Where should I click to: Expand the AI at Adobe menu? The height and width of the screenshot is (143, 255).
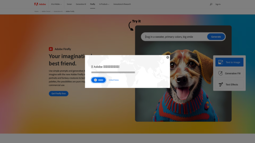(x=56, y=4)
